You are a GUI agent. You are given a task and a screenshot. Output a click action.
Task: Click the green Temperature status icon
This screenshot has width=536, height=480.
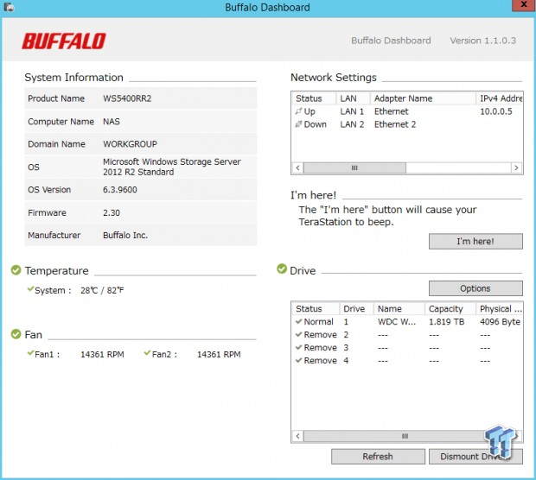[16, 270]
